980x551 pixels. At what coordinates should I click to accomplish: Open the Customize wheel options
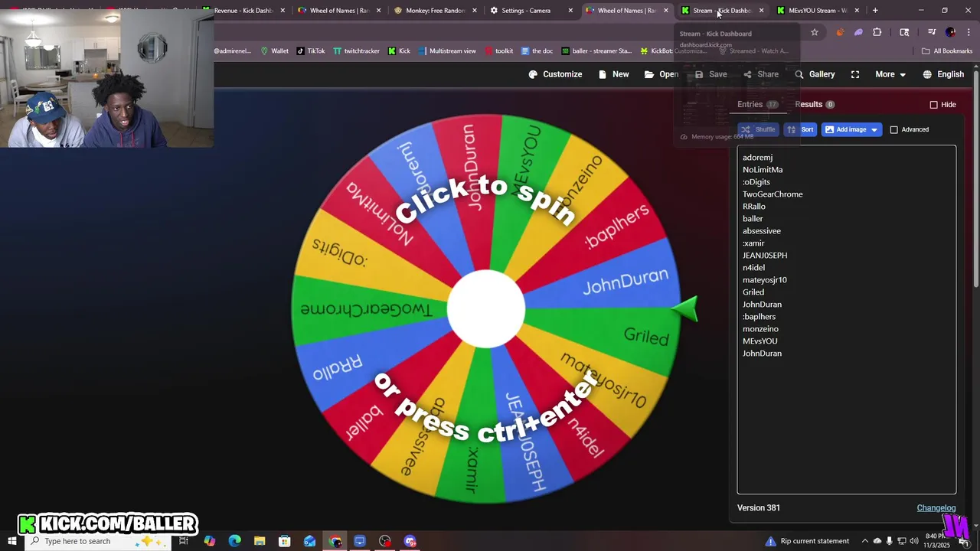coord(555,74)
